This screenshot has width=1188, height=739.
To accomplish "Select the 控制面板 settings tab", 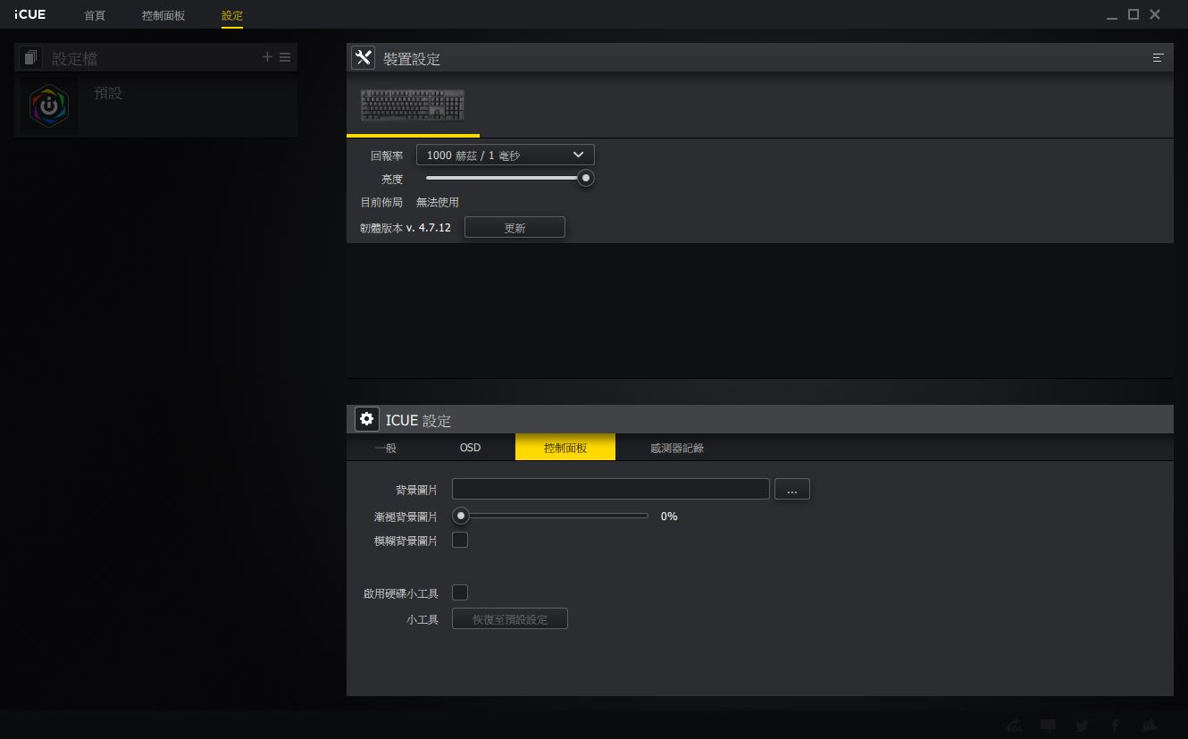I will (565, 448).
